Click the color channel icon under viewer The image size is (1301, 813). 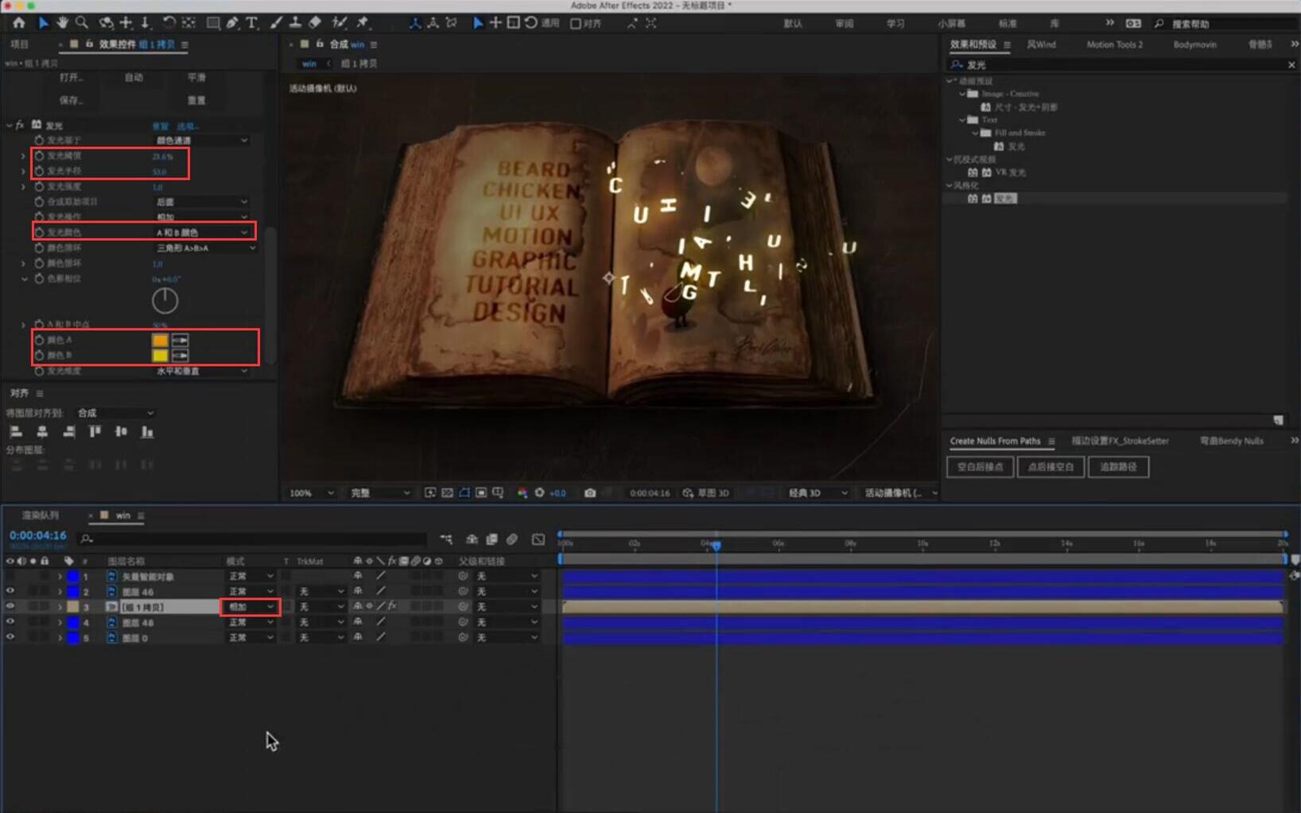point(522,493)
